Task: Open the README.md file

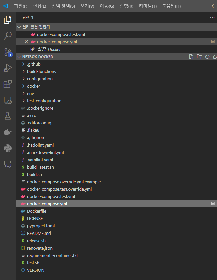Action: 116,234
